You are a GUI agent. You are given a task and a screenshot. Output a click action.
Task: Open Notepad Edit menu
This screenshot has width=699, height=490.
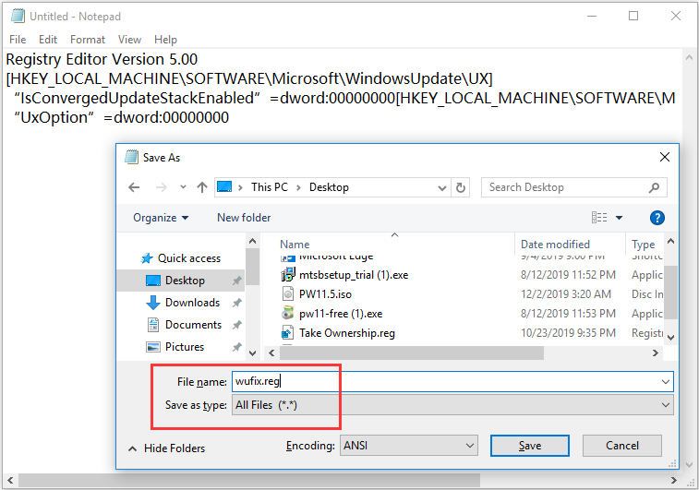[x=48, y=40]
